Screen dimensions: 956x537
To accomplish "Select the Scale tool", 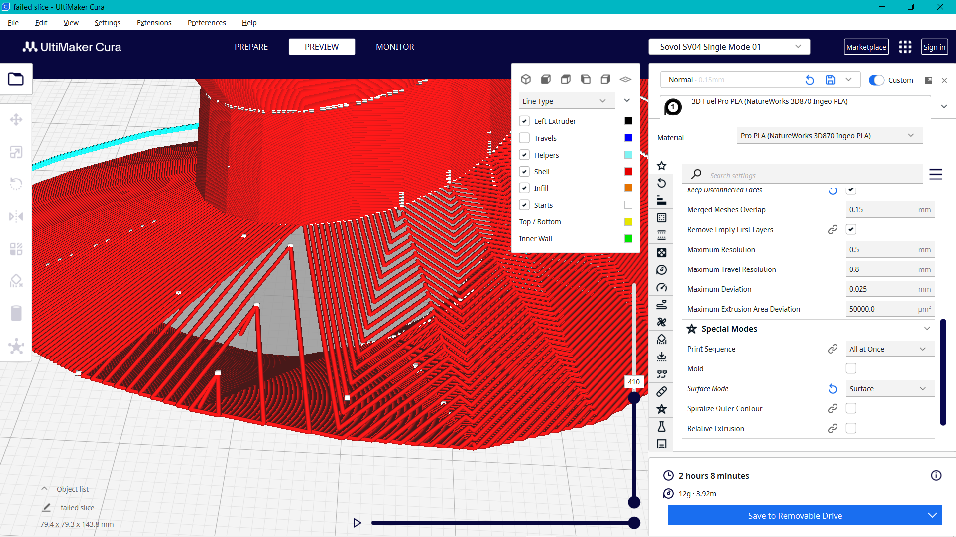I will [16, 152].
